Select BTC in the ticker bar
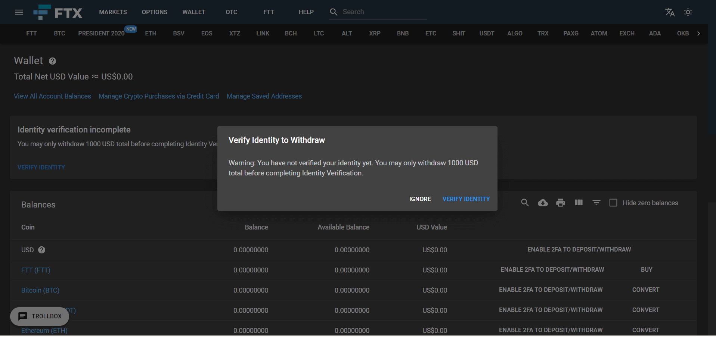 [x=59, y=34]
